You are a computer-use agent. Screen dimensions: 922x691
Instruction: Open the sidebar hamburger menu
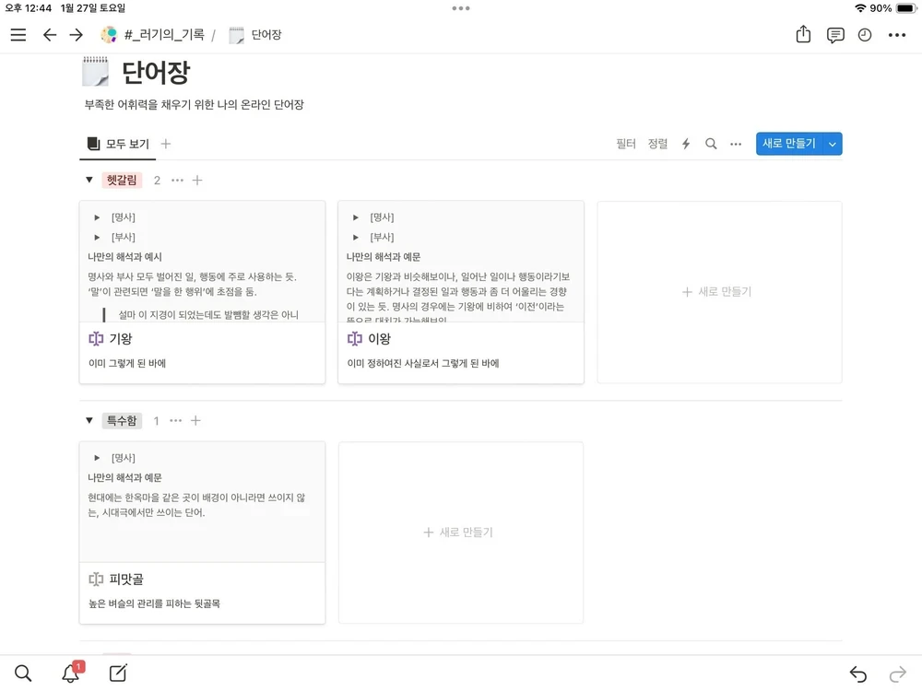pos(18,35)
